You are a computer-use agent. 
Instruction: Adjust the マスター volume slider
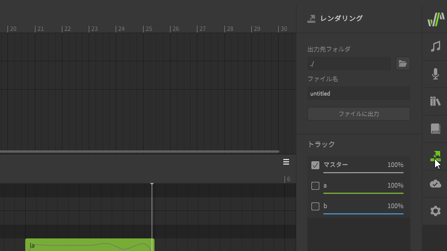pyautogui.click(x=363, y=172)
